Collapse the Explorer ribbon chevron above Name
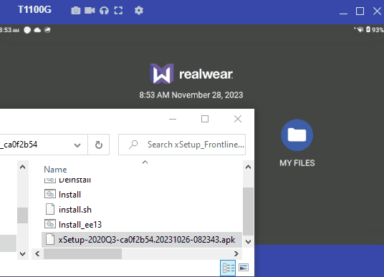 pos(145,162)
